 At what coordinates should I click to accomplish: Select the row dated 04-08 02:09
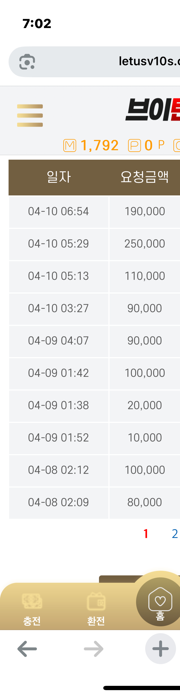[94, 503]
